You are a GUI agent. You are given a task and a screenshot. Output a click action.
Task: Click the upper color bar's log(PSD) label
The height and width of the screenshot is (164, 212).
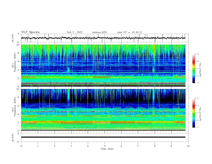200,70
